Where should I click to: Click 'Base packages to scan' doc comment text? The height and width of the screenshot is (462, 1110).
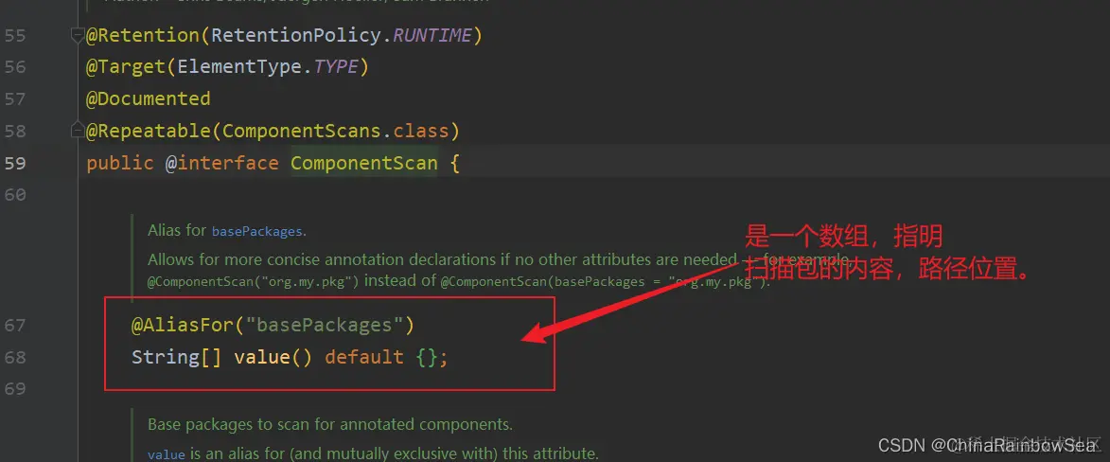coord(330,425)
